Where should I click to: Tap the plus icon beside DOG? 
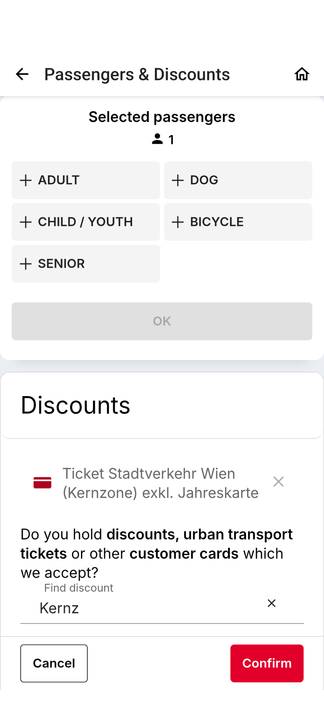(178, 180)
